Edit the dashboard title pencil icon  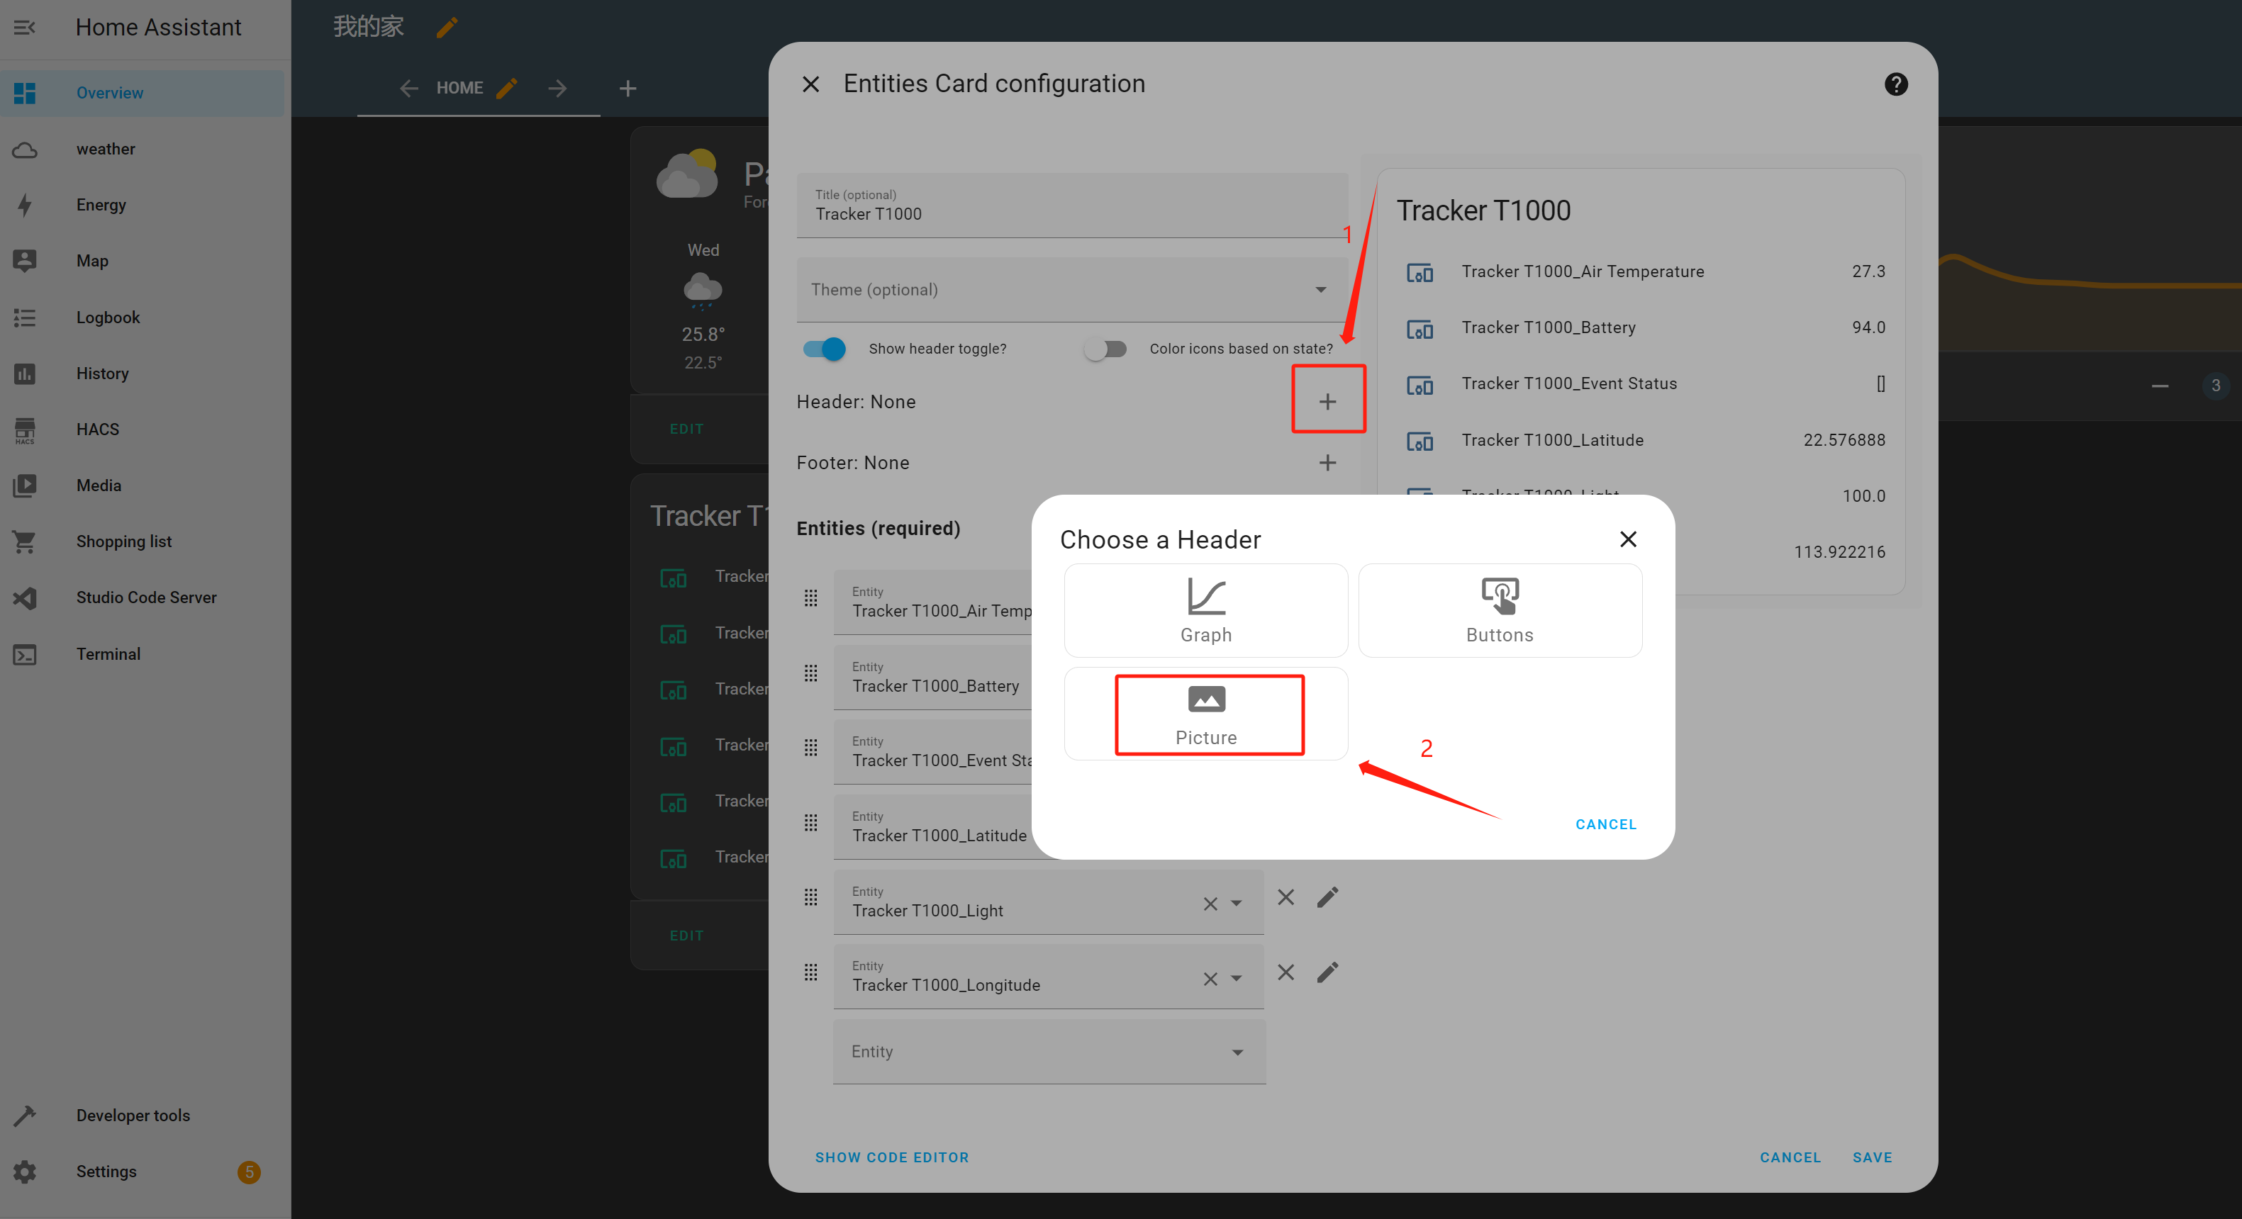pyautogui.click(x=447, y=28)
